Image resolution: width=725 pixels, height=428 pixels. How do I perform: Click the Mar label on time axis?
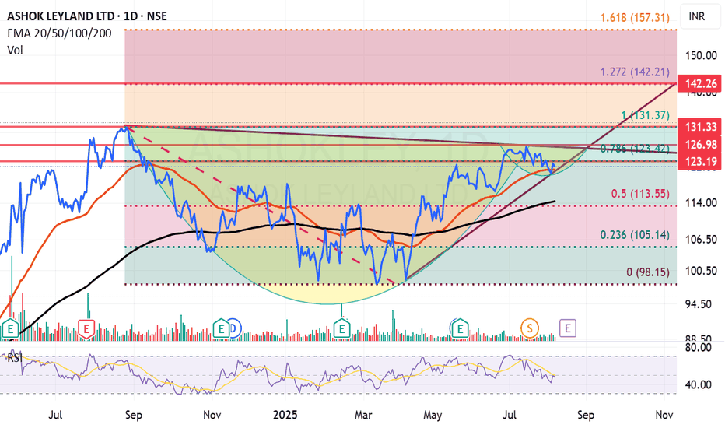363,415
